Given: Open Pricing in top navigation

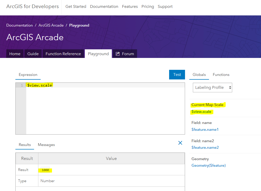Looking at the screenshot, I should tap(148, 7).
